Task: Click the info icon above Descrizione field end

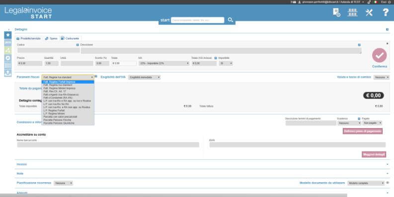Action: 359,45
